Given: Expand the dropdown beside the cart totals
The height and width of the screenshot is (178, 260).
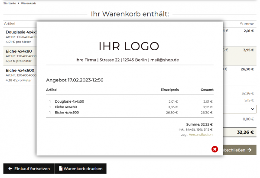Looking at the screenshot, I should pos(252,109).
